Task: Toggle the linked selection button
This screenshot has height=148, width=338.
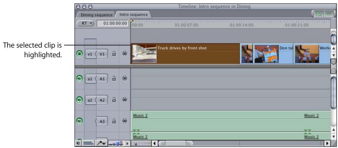Action: [318, 14]
